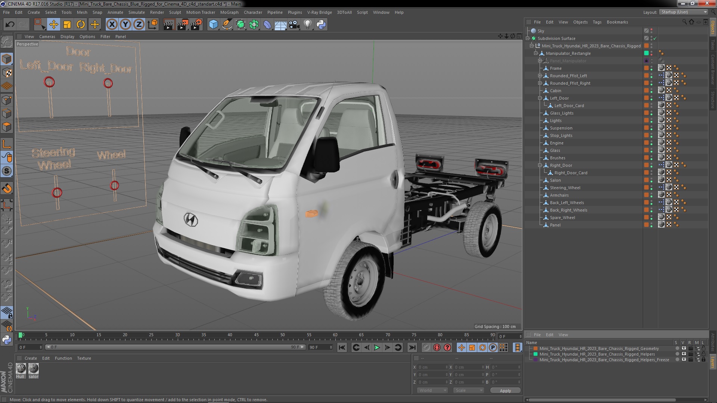
Task: Click the Apply button
Action: 505,391
